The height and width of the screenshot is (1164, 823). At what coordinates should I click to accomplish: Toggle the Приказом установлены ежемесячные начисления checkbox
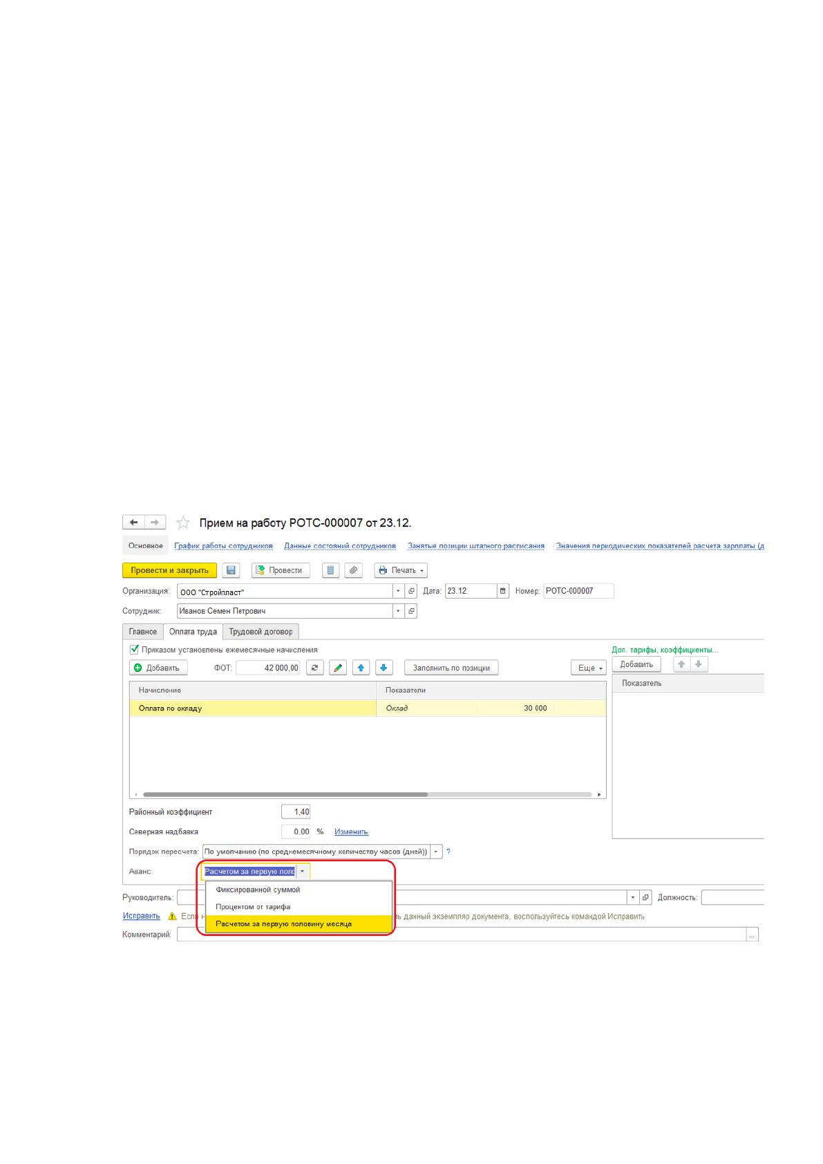pos(135,650)
